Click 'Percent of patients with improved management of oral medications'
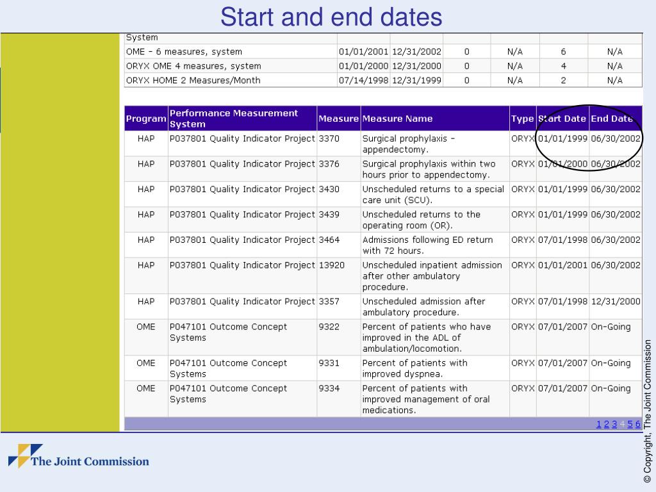This screenshot has height=492, width=656. pos(426,399)
